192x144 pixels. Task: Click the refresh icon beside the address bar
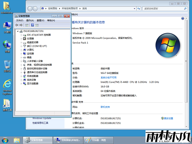[139, 9]
